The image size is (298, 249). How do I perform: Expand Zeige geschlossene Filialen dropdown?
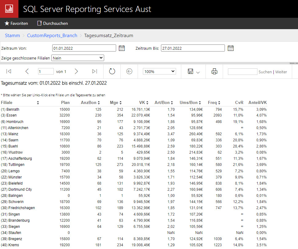pos(78,58)
